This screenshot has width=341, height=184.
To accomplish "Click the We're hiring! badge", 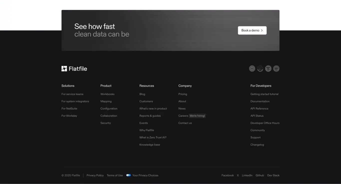I will click(x=197, y=116).
